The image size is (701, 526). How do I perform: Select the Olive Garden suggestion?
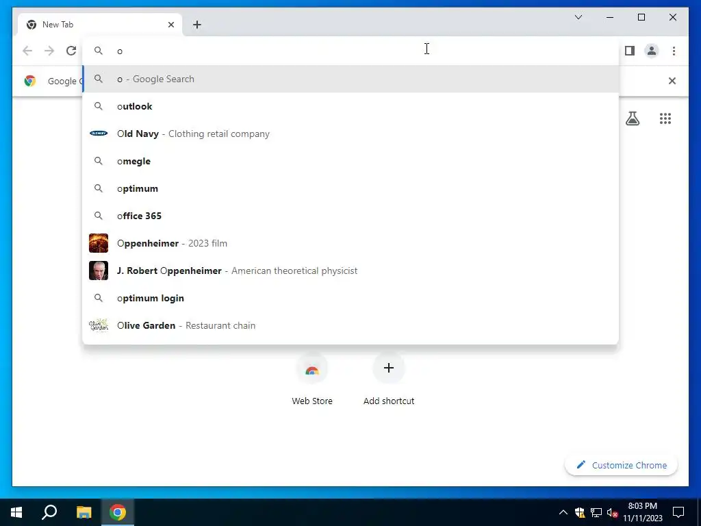(351, 325)
